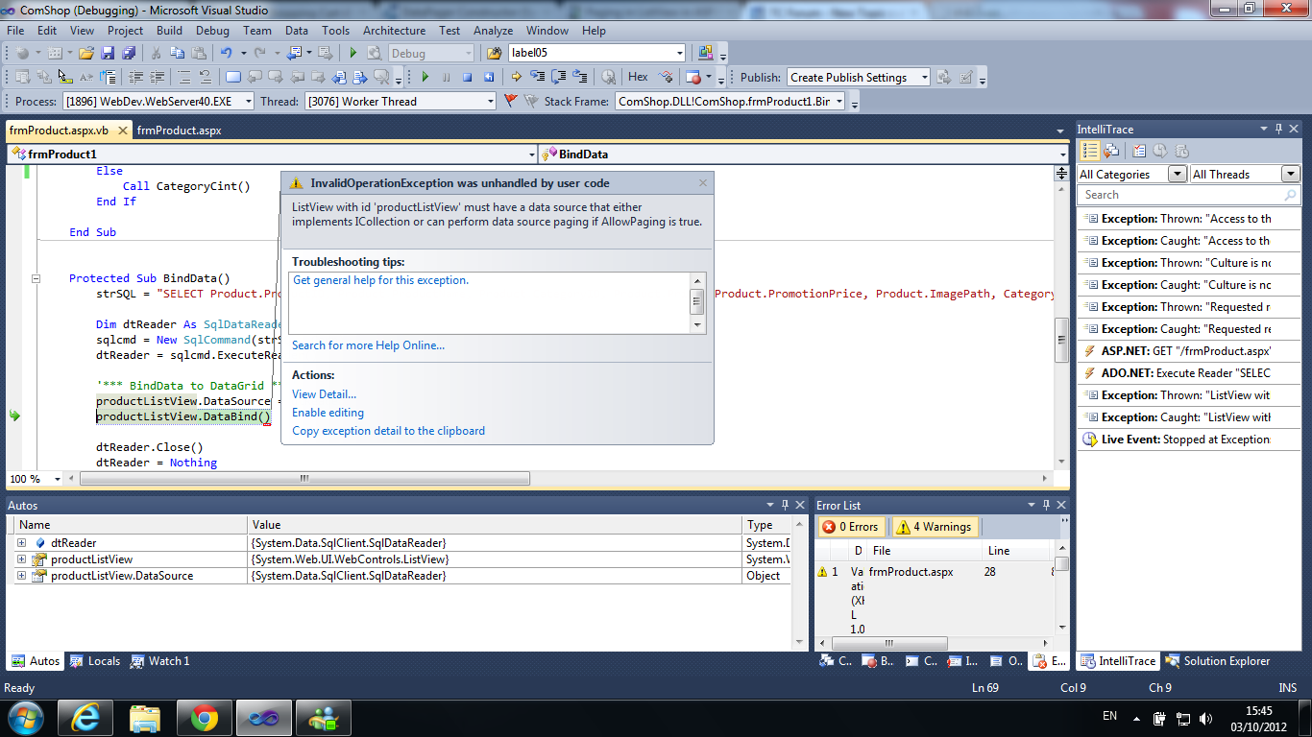Open the Architecture menu

394,31
